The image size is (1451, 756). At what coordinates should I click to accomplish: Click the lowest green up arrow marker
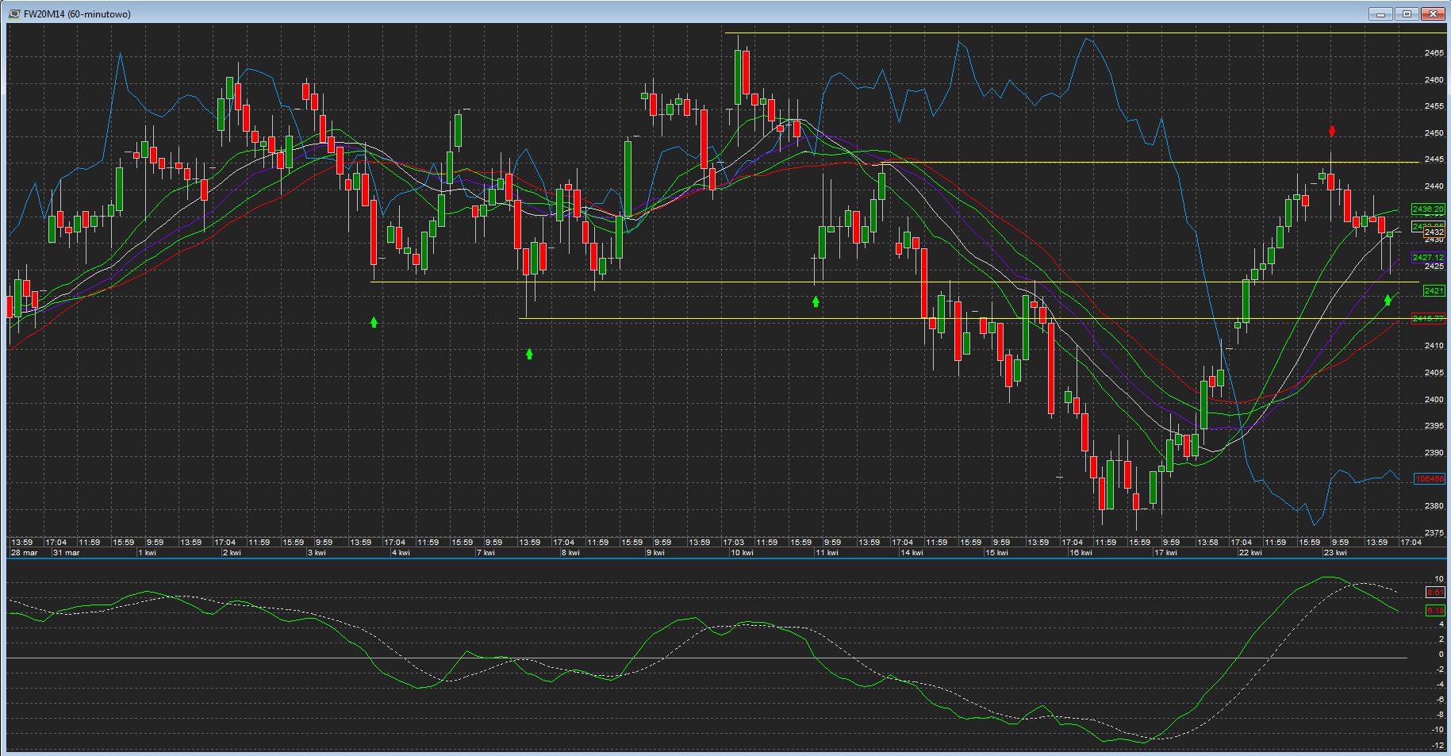pyautogui.click(x=529, y=354)
